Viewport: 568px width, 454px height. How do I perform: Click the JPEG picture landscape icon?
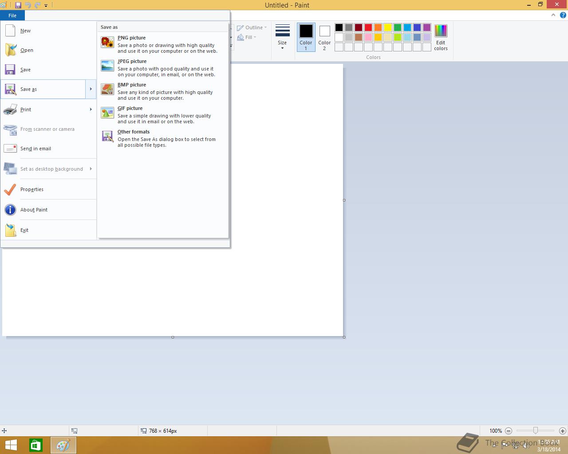(107, 66)
